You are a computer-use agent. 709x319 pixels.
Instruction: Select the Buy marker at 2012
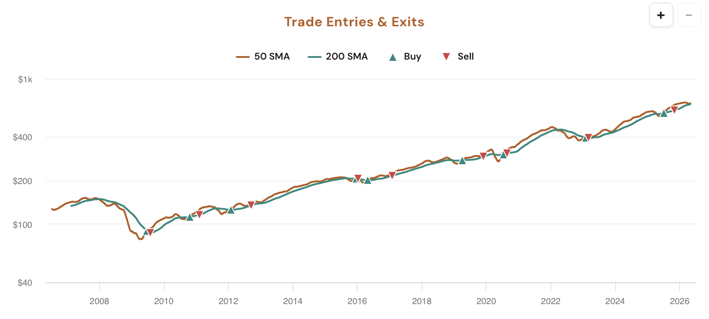pos(231,211)
